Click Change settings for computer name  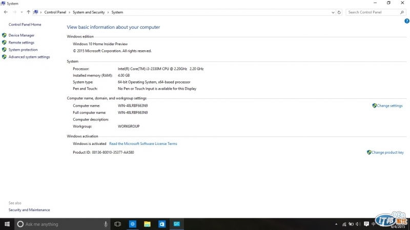389,106
